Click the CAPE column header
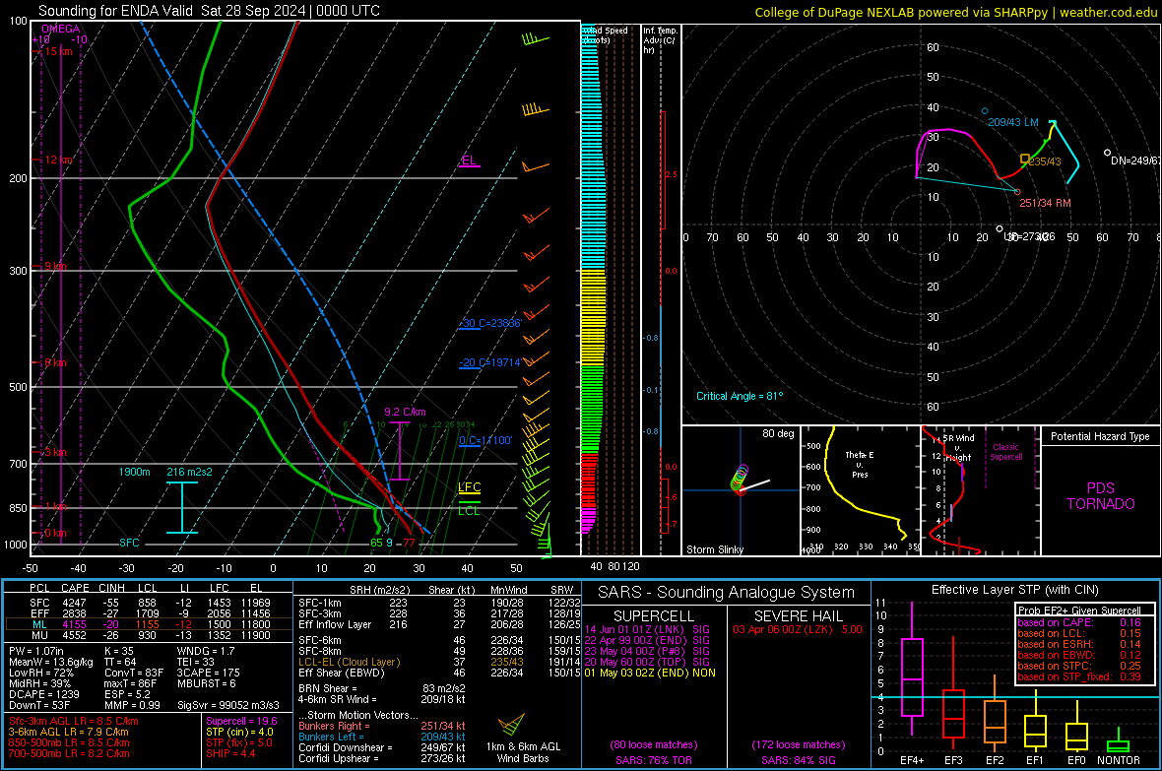 pos(75,588)
